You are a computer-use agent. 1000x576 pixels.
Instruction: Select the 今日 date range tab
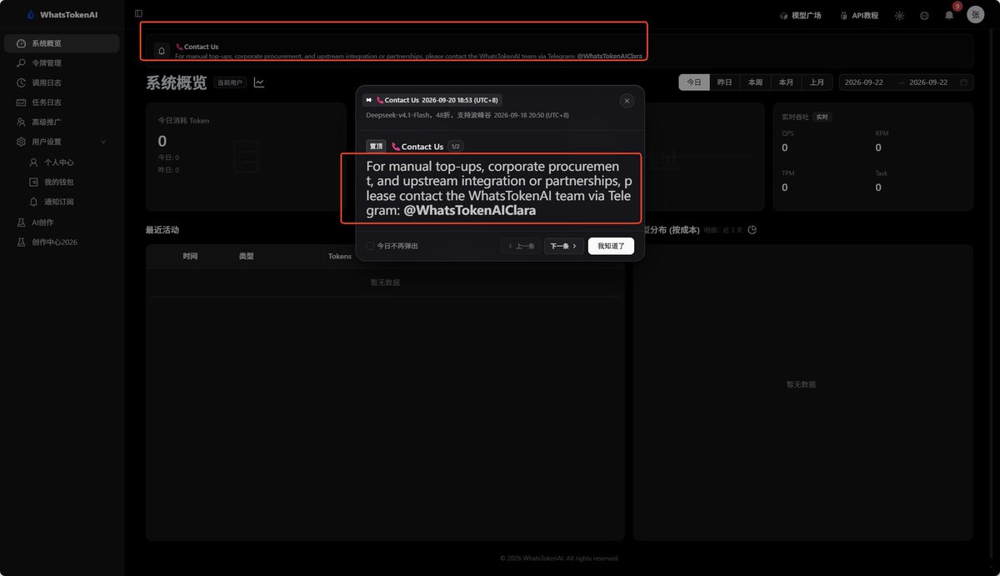point(694,83)
